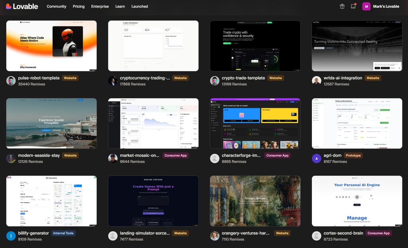Click modern-seaside-stay author avatar
Screen dimensions: 408x248
pos(11,158)
